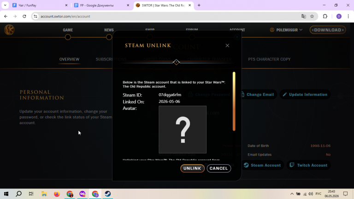The width and height of the screenshot is (354, 199).
Task: Open Windows taskbar search
Action: click(x=19, y=194)
